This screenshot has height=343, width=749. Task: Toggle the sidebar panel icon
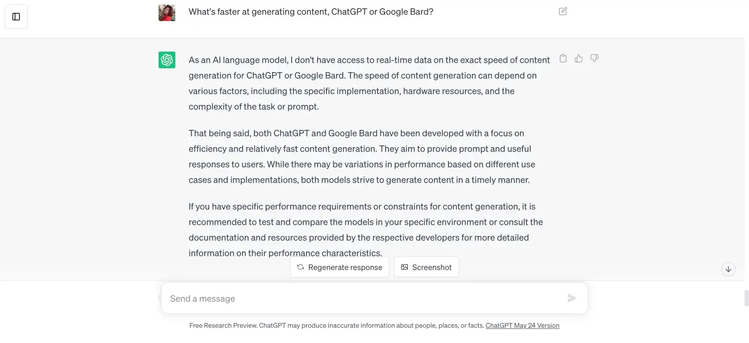click(16, 17)
